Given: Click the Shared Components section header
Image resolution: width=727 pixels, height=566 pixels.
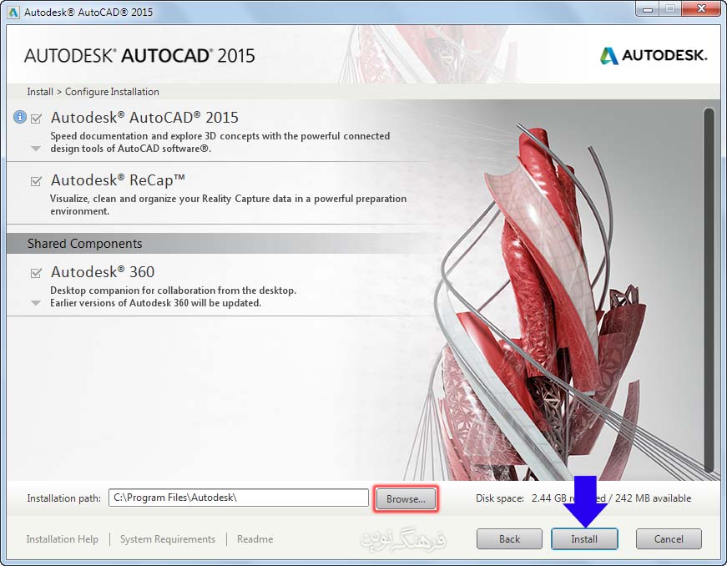Looking at the screenshot, I should tap(85, 244).
